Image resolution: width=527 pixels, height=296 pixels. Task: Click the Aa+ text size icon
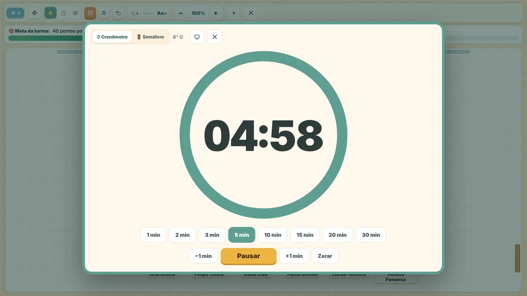162,13
